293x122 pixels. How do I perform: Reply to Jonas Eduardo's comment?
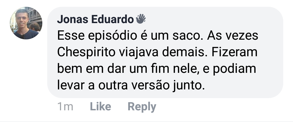point(142,107)
